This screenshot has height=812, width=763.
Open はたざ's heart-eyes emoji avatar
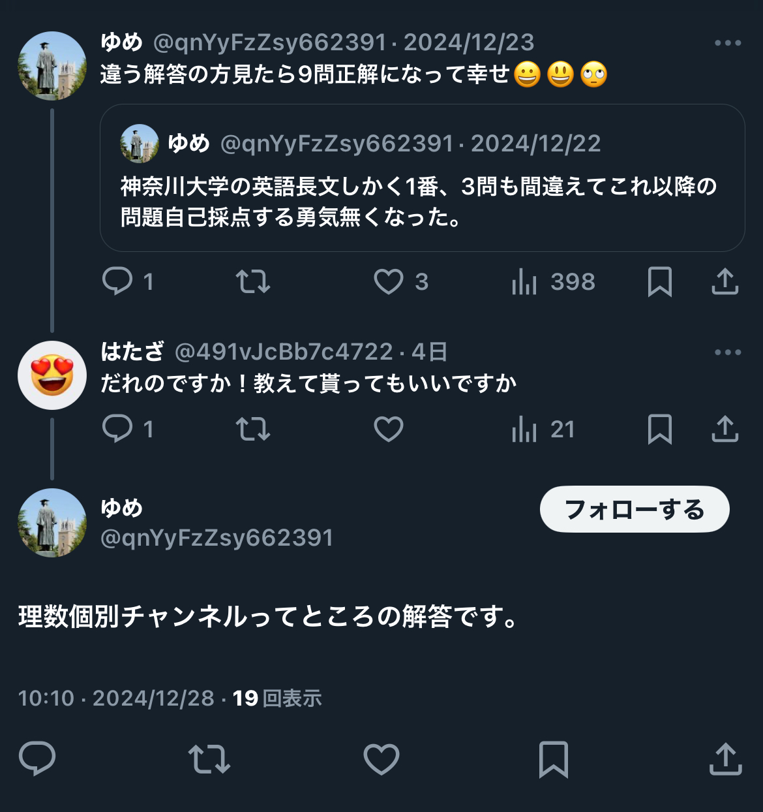pos(52,375)
